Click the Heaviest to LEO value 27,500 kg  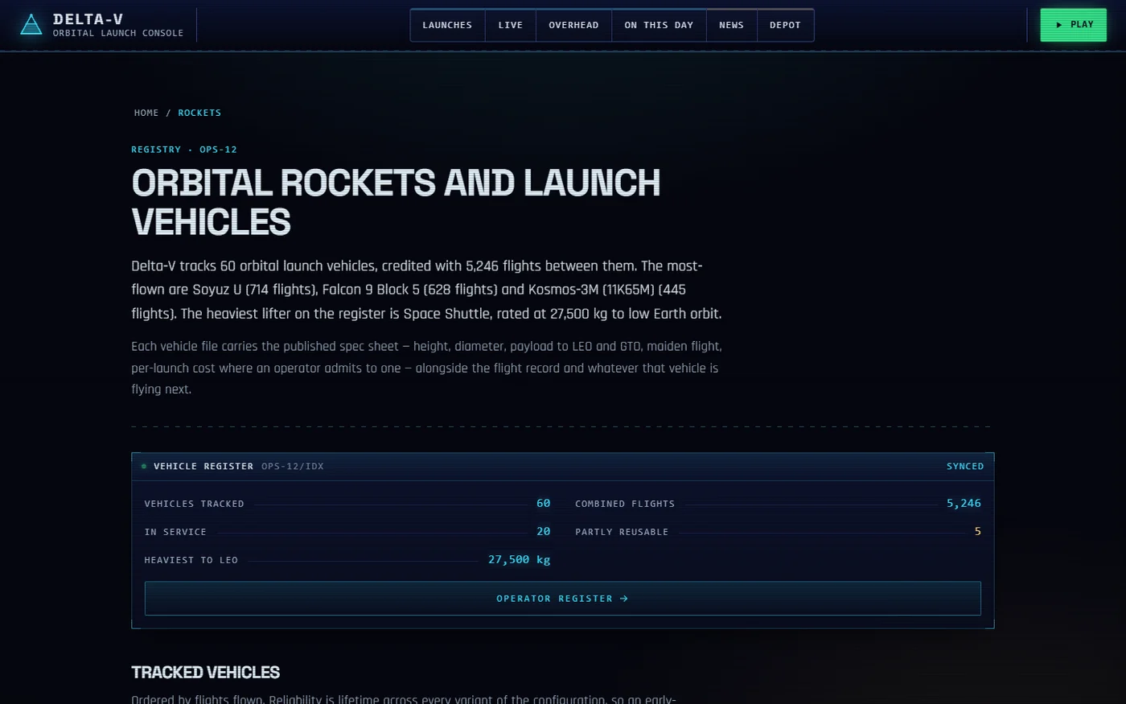pyautogui.click(x=520, y=560)
